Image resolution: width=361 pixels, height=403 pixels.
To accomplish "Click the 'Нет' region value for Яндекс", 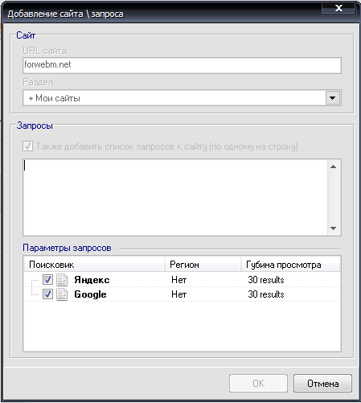I will [178, 280].
